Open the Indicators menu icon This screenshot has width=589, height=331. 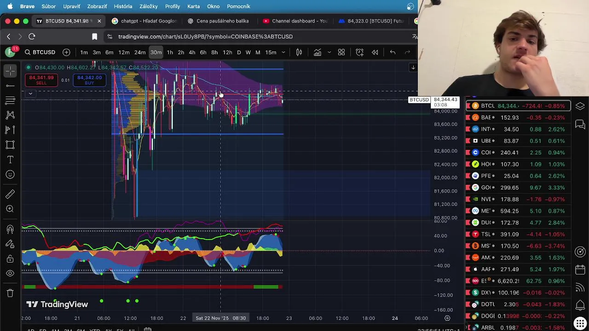pyautogui.click(x=318, y=52)
